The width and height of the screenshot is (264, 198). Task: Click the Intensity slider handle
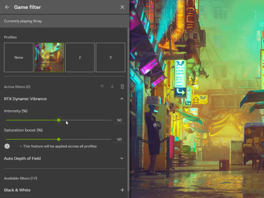point(59,120)
